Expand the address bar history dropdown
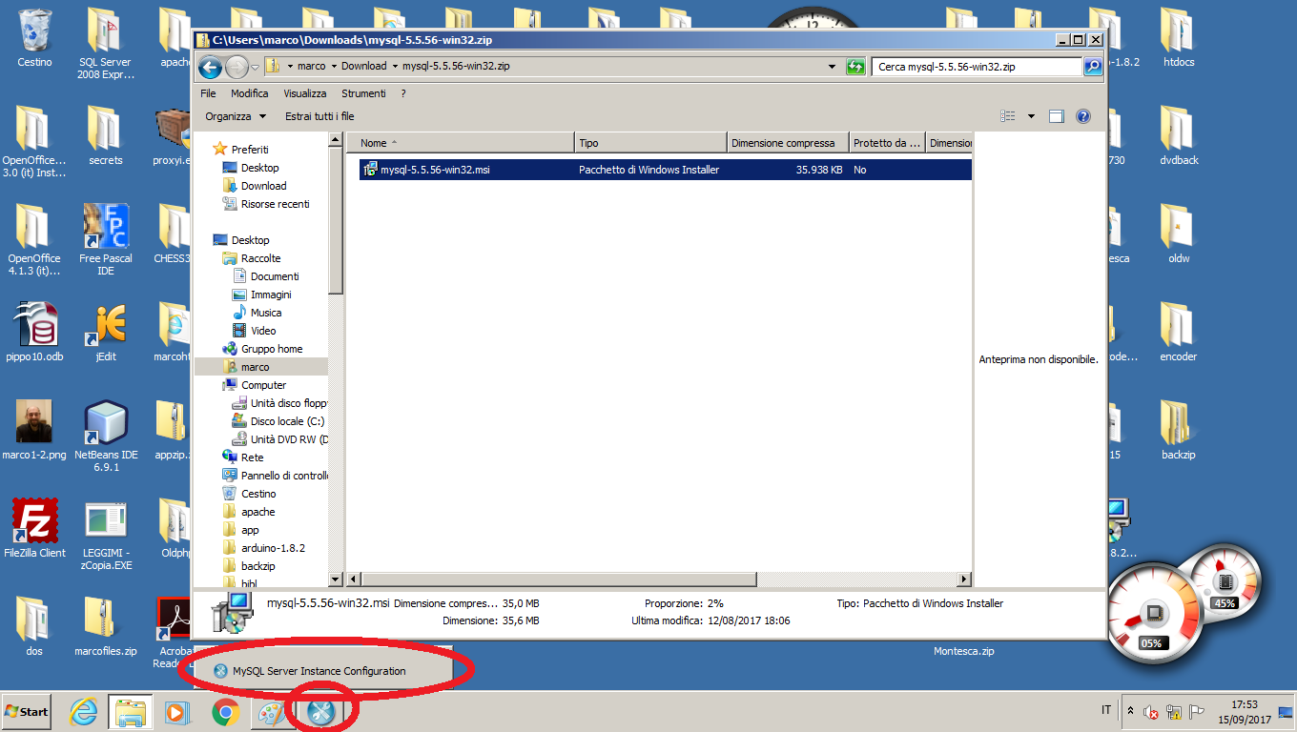The height and width of the screenshot is (732, 1297). click(x=832, y=67)
